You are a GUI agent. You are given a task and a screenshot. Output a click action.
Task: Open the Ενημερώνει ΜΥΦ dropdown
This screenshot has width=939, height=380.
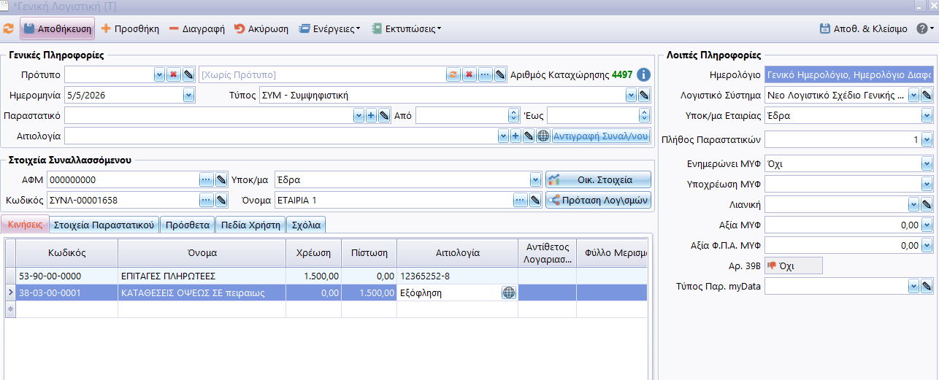pyautogui.click(x=927, y=164)
